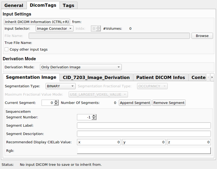The image size is (217, 169).
Task: Select the CID_7203_Image_Derivation tab
Action: point(96,77)
